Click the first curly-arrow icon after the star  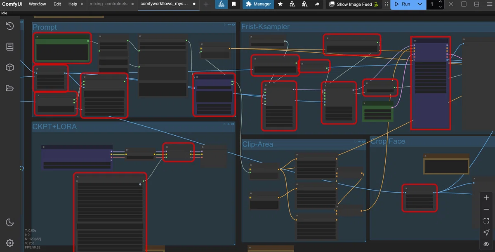(x=292, y=4)
